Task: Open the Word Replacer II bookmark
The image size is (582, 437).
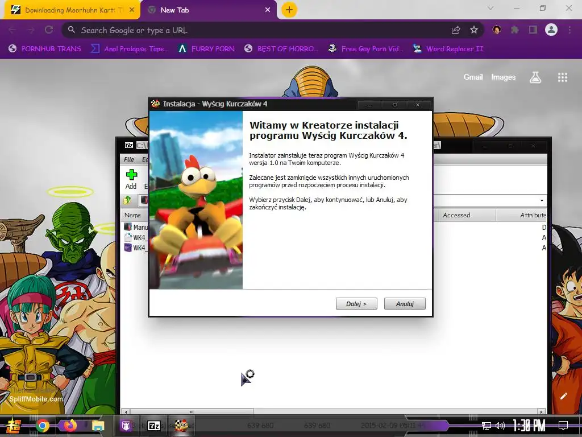Action: [x=448, y=49]
